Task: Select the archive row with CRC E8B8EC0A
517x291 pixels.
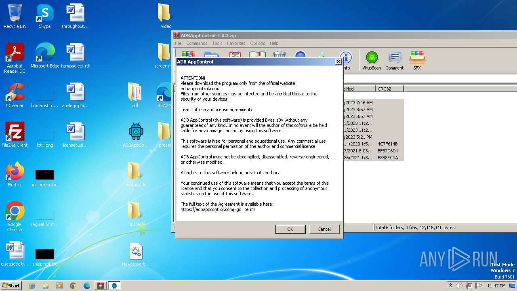Action: click(x=373, y=158)
